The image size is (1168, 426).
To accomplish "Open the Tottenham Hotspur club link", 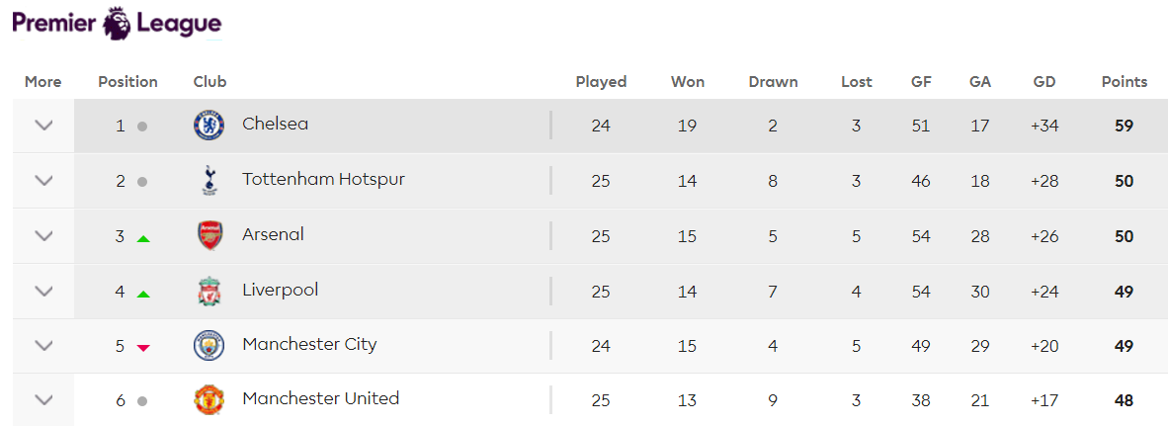I will point(323,180).
